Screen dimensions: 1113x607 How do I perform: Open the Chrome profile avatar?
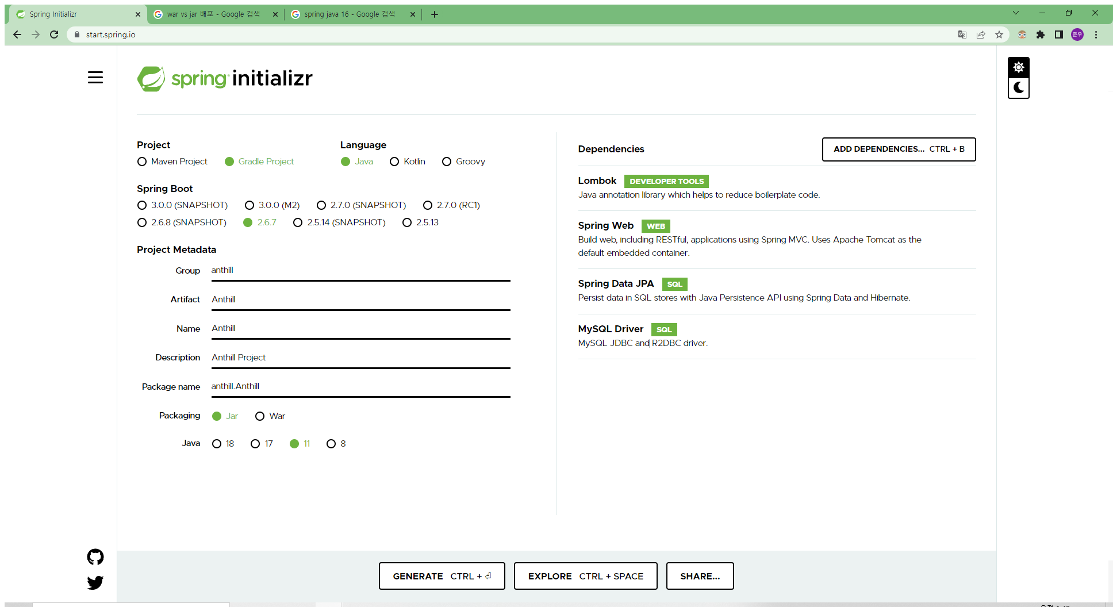[x=1077, y=34]
